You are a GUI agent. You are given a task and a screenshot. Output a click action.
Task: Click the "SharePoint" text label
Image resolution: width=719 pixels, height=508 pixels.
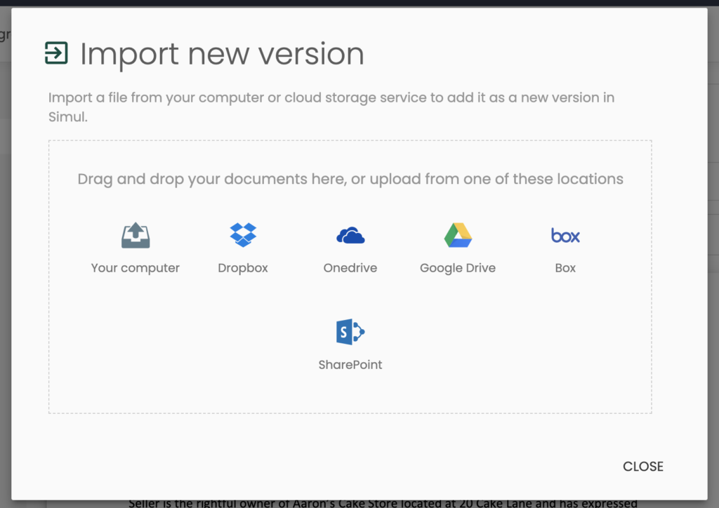click(350, 365)
